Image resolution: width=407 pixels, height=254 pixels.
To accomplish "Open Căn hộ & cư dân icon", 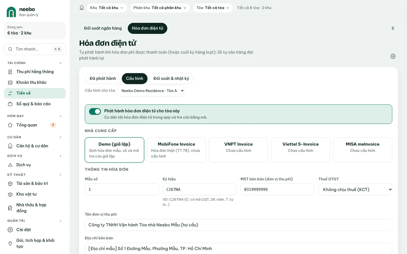I will pos(10,146).
